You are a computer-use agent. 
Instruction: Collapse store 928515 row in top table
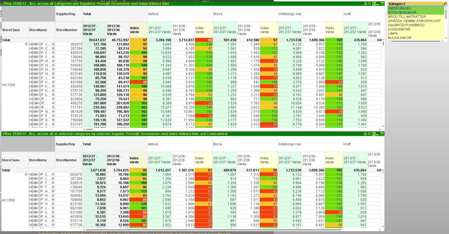53,52
